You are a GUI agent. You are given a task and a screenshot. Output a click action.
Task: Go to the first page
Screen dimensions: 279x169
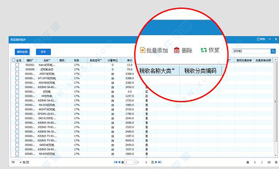click(115, 162)
